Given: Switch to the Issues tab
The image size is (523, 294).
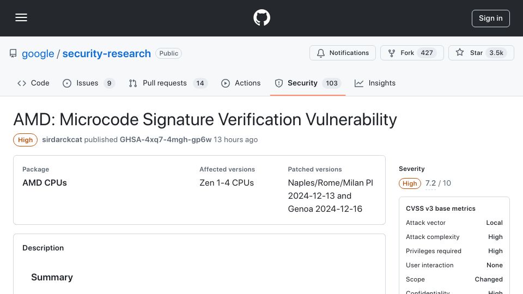Looking at the screenshot, I should [88, 83].
